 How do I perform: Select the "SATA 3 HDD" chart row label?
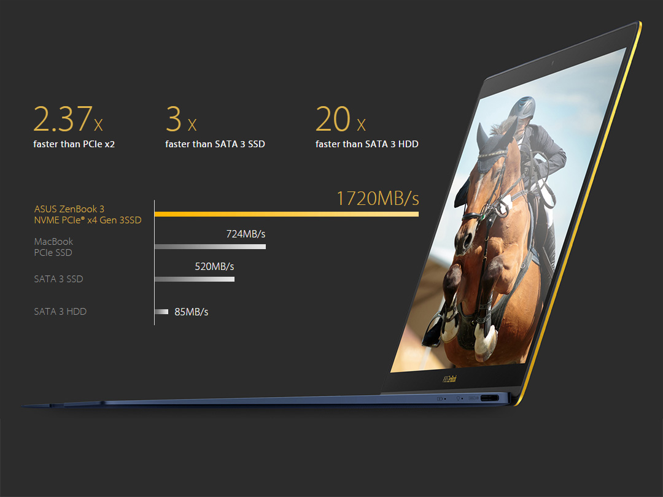60,312
